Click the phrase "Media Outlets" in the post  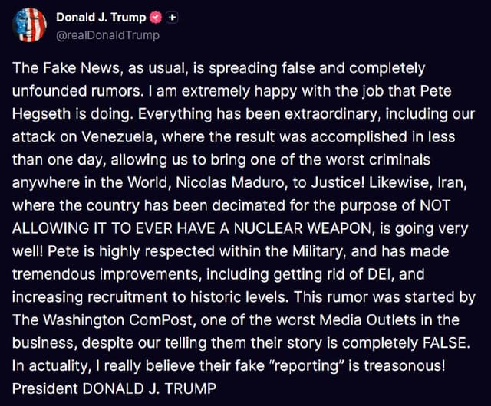point(367,319)
